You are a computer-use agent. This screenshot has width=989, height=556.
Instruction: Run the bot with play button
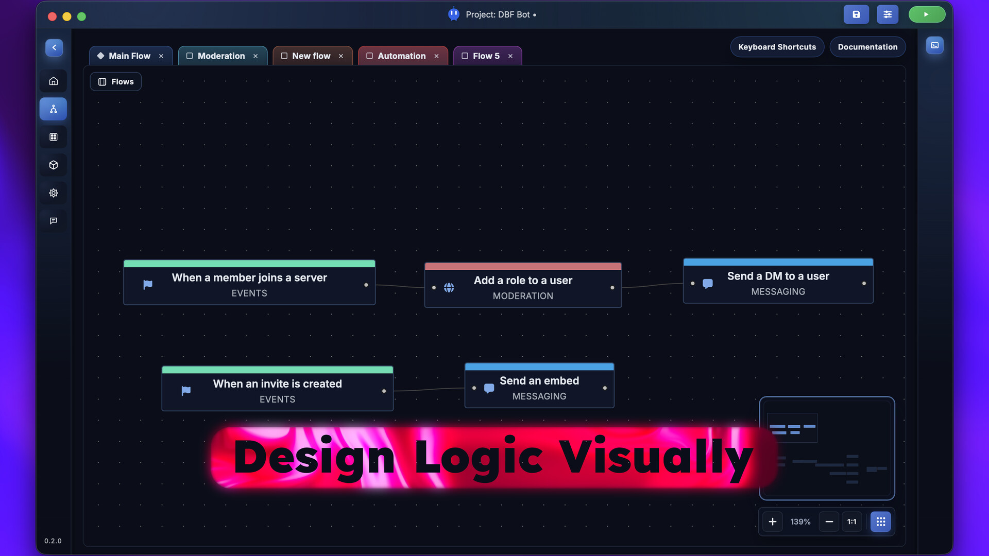click(927, 14)
